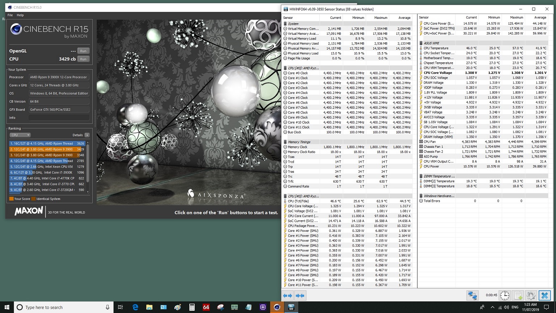Select the Motherboard Temperature sensor row

pyautogui.click(x=484, y=58)
